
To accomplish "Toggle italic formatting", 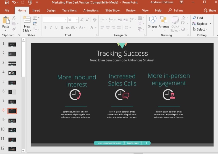I will coord(51,27).
